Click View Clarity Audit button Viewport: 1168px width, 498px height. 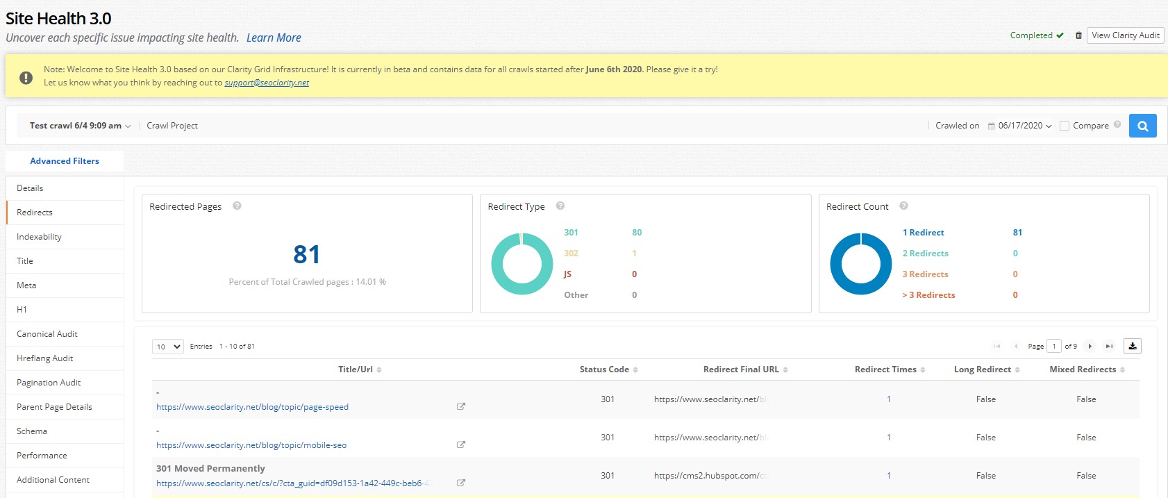1125,35
